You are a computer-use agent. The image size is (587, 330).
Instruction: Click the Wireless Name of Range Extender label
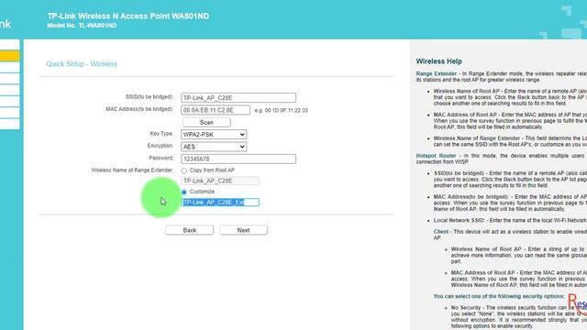click(x=132, y=170)
